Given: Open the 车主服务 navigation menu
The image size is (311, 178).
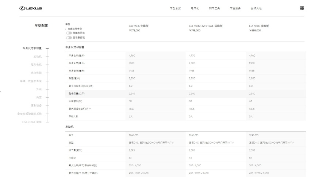Looking at the screenshot, I should (x=235, y=8).
